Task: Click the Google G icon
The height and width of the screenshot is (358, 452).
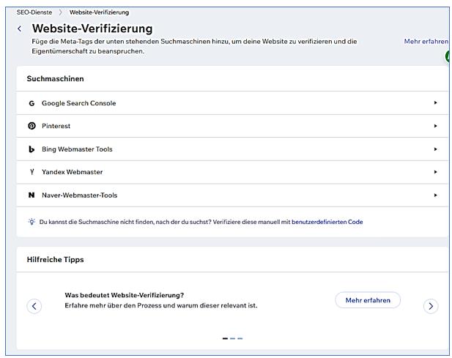Action: [32, 103]
